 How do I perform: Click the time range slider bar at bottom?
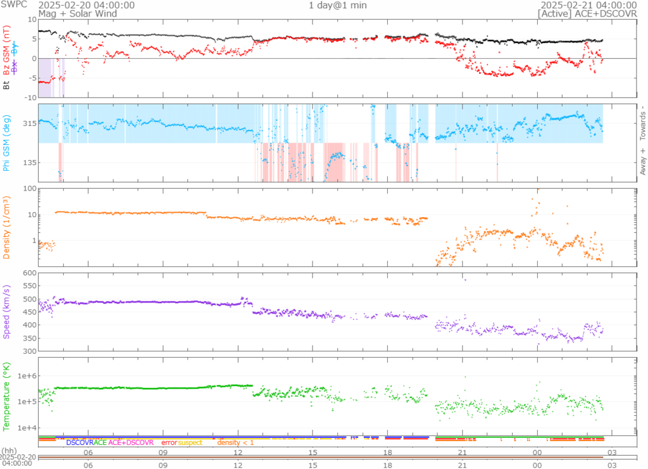pyautogui.click(x=321, y=456)
